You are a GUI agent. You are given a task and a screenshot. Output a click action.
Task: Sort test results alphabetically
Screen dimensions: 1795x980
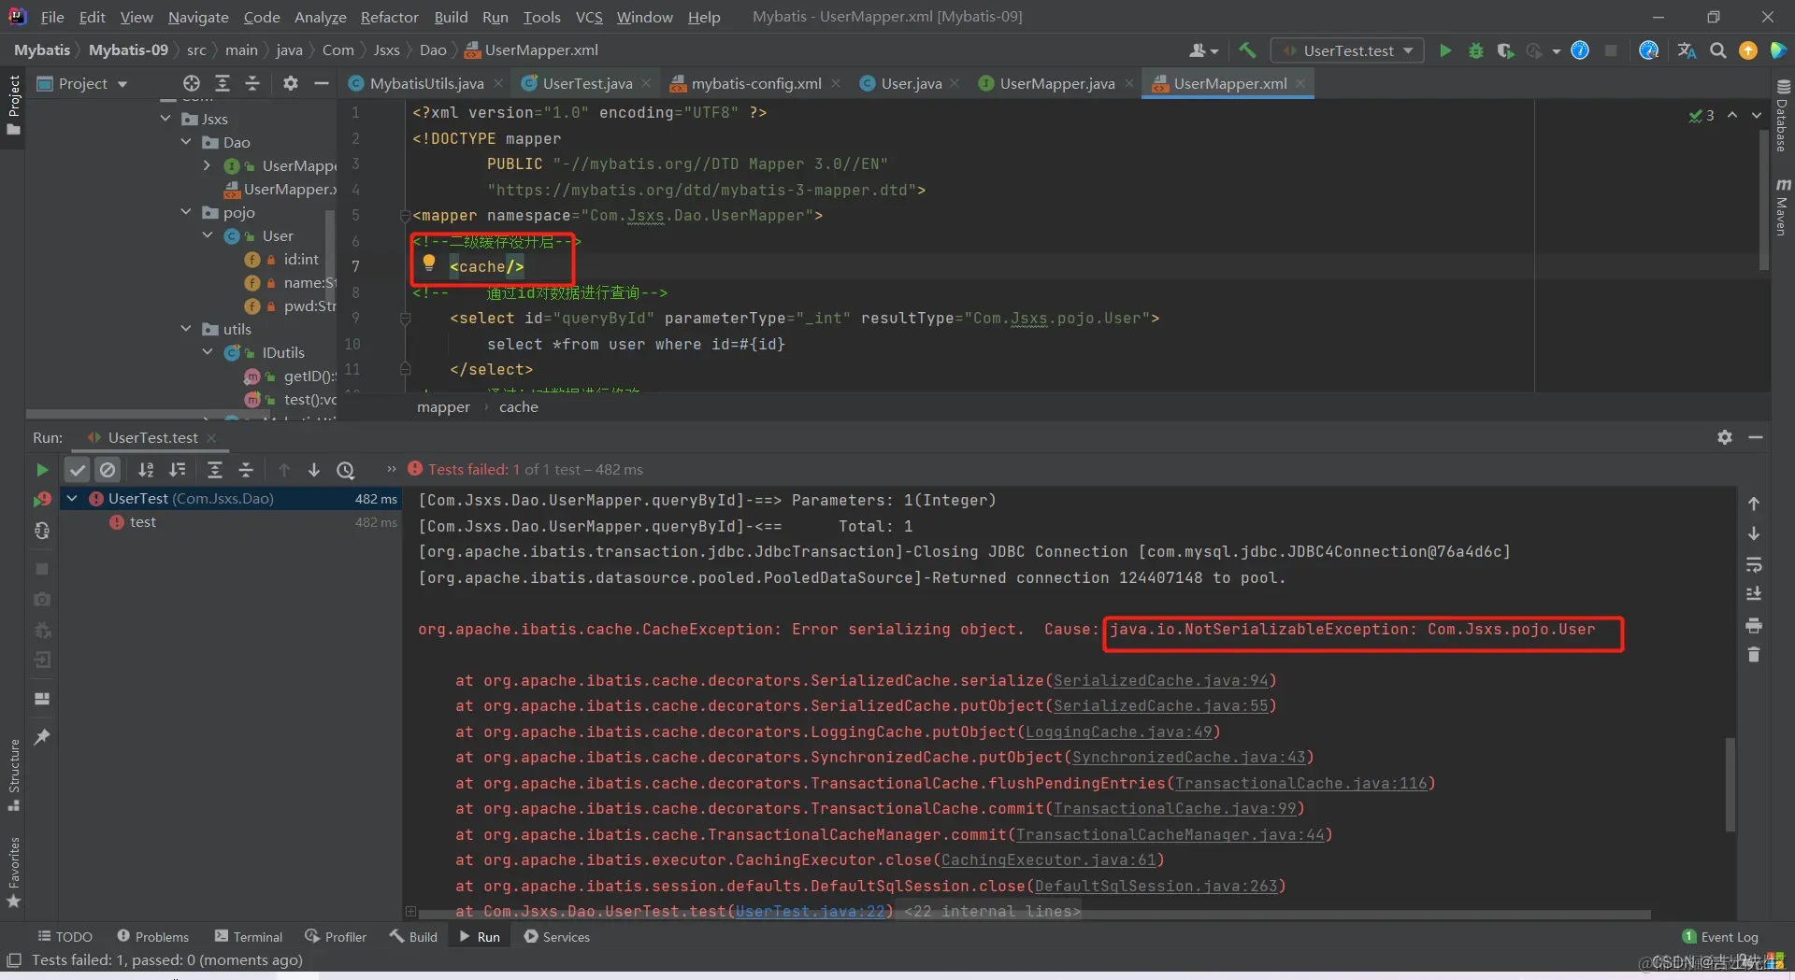click(146, 470)
